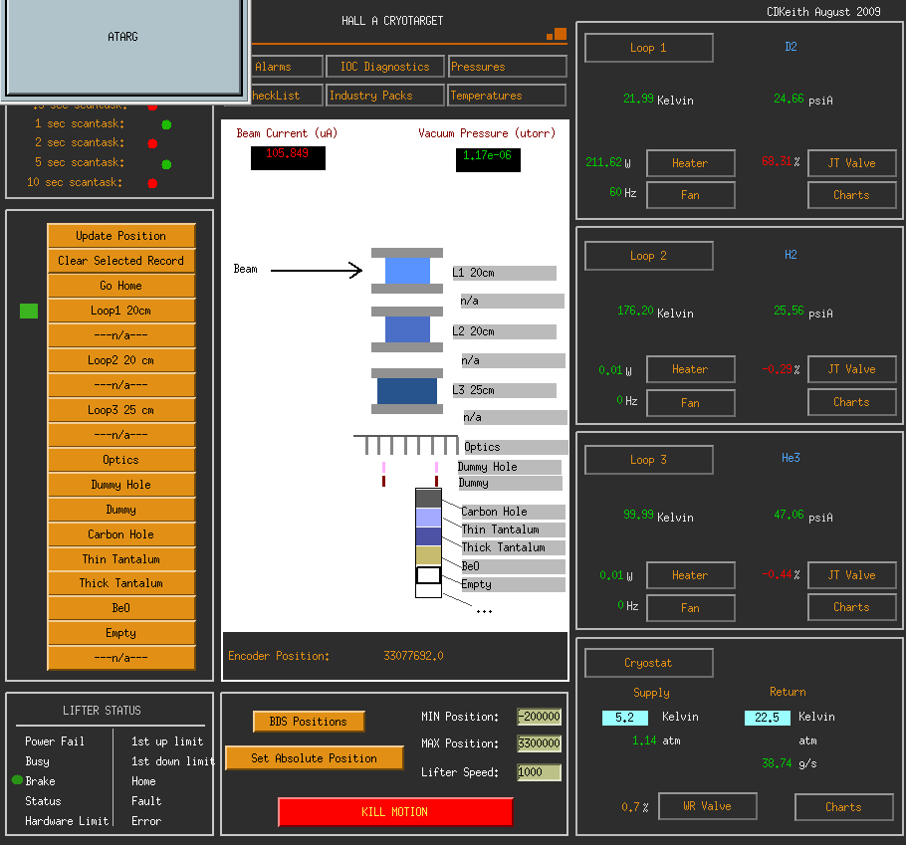Click the BeO tan target block

coord(428,555)
